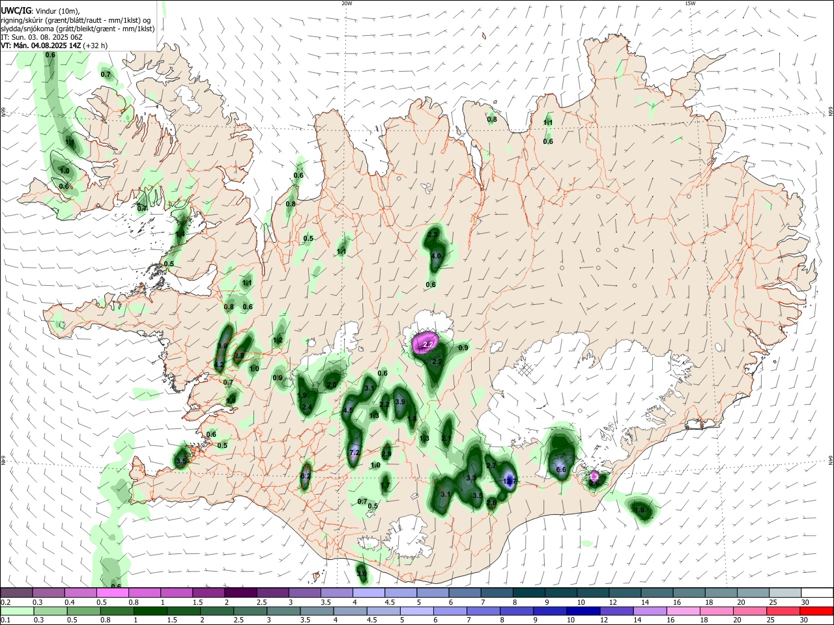
Task: Click the white last swatch of the upper legend
Action: tap(817, 592)
